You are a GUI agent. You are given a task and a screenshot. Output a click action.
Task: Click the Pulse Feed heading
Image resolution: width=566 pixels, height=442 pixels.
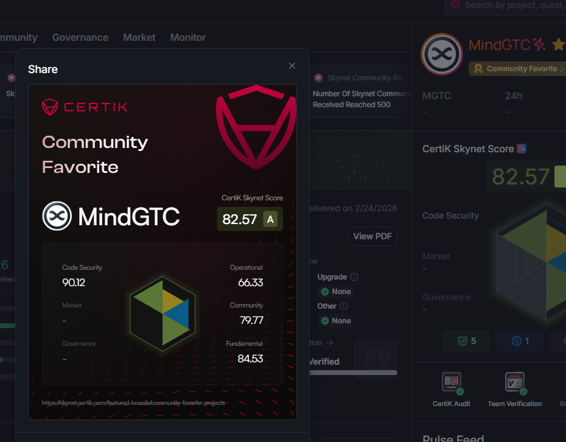coord(453,438)
